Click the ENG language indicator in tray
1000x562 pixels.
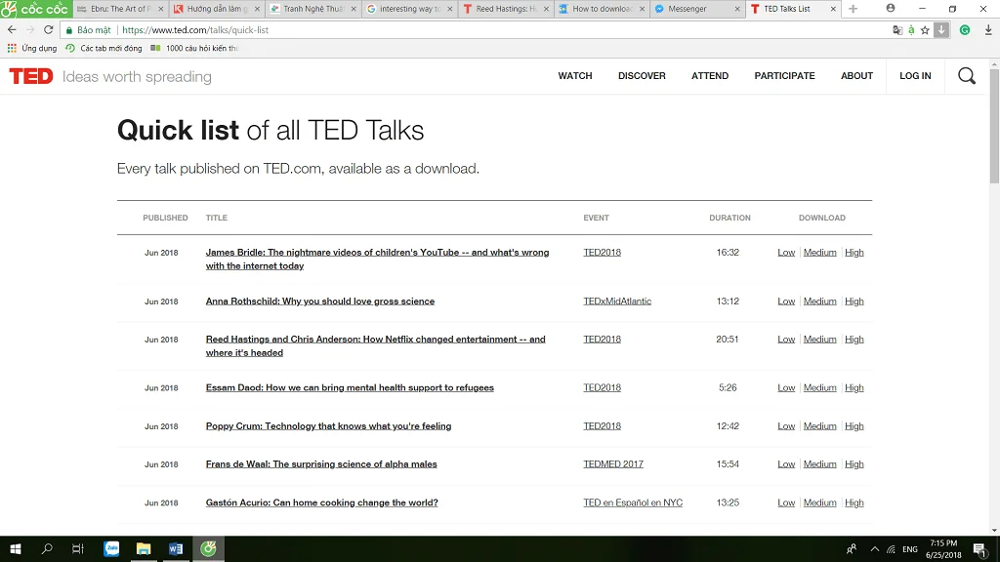pyautogui.click(x=910, y=549)
